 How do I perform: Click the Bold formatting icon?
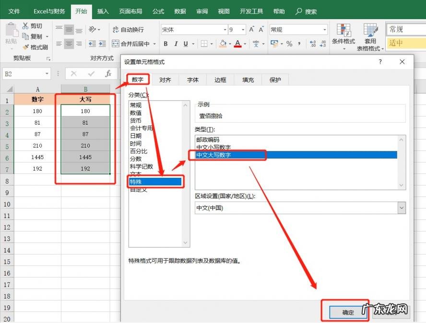[x=166, y=44]
